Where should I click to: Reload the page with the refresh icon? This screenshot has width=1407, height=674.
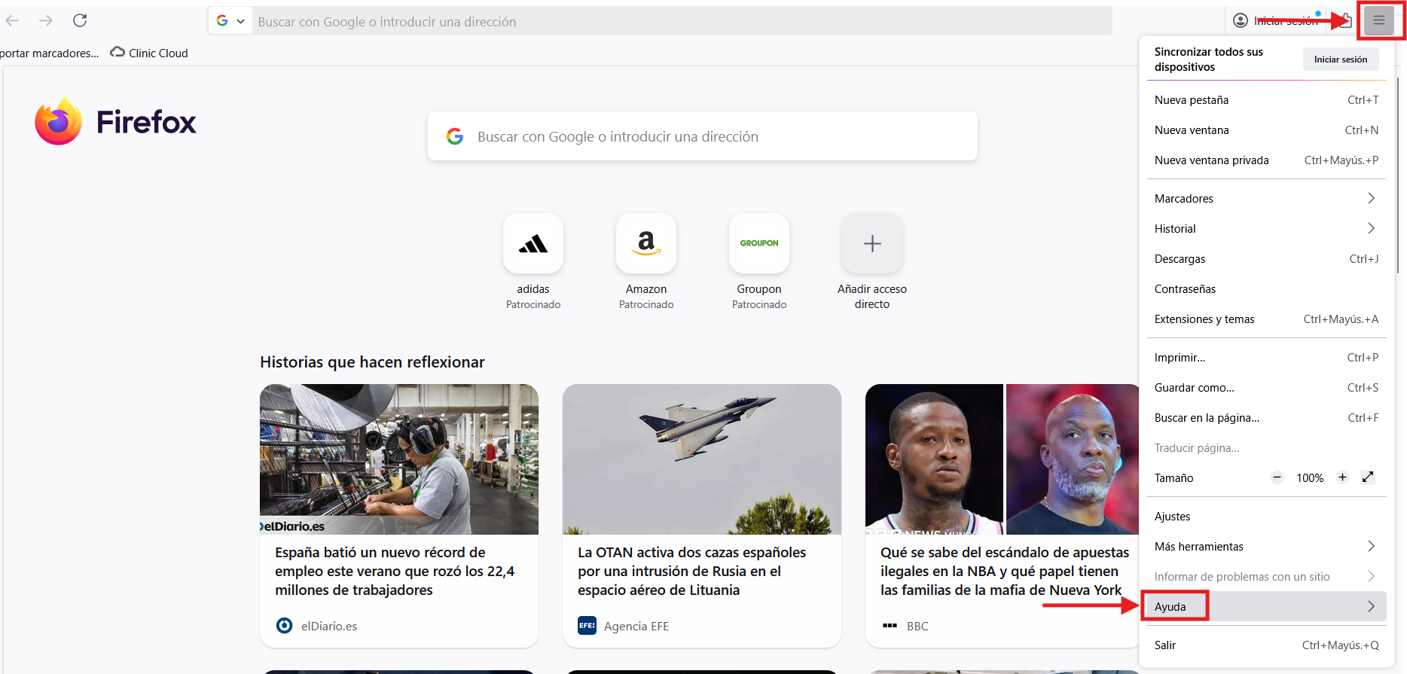tap(80, 20)
